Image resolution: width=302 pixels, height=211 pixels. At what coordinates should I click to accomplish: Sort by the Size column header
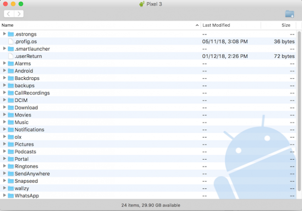(x=279, y=25)
